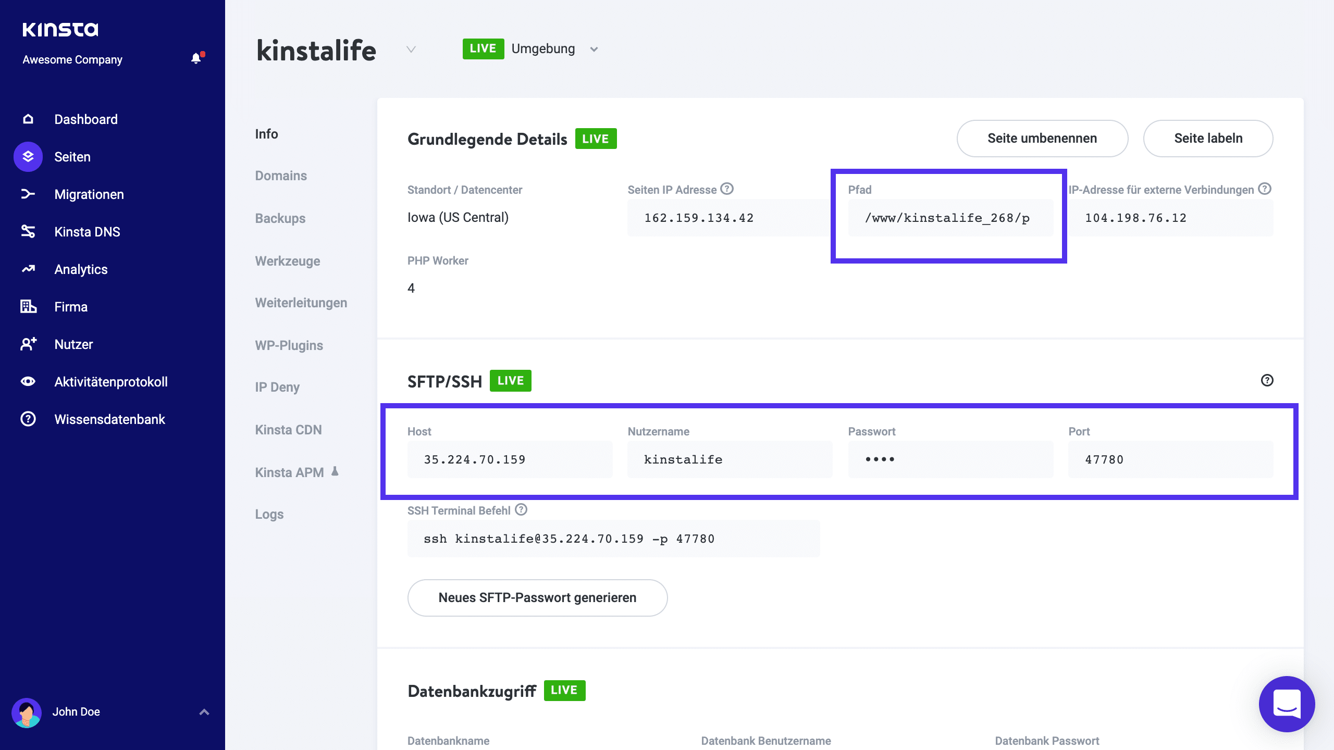Open the Intercom chat bubble icon
Screen dimensions: 1334x750
tap(1286, 704)
